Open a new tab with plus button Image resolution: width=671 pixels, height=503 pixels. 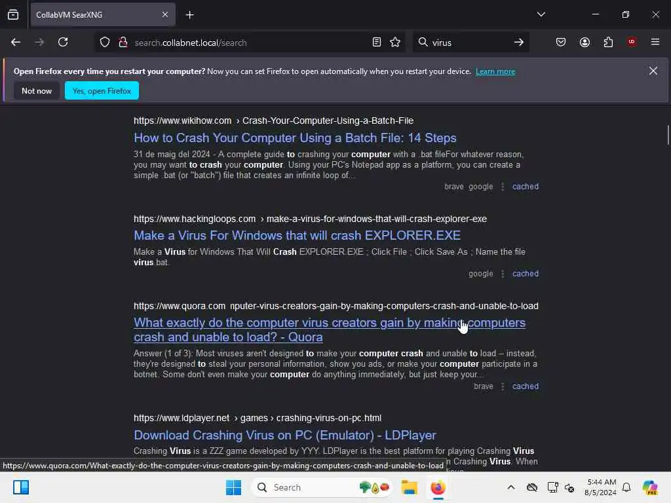[x=189, y=15]
